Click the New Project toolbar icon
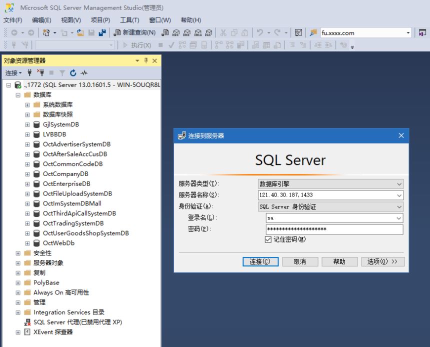The height and width of the screenshot is (347, 430). pyautogui.click(x=46, y=33)
